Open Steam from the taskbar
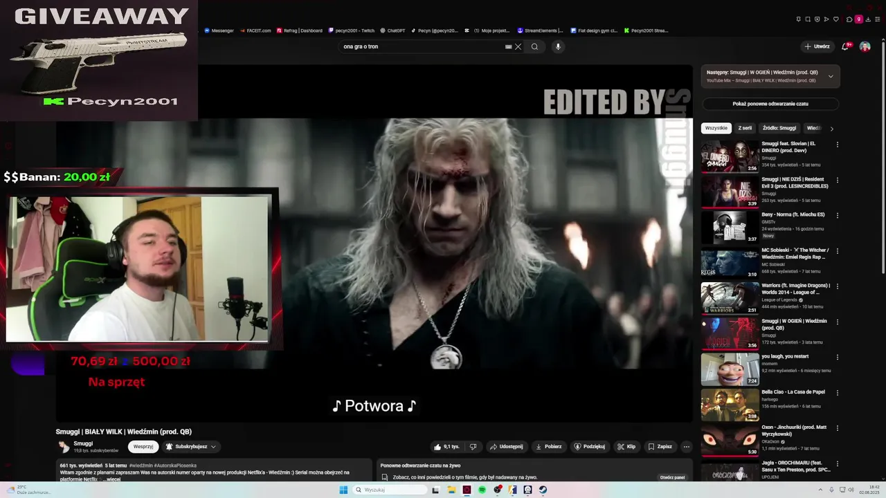Screen dimensions: 886x498 point(543,490)
